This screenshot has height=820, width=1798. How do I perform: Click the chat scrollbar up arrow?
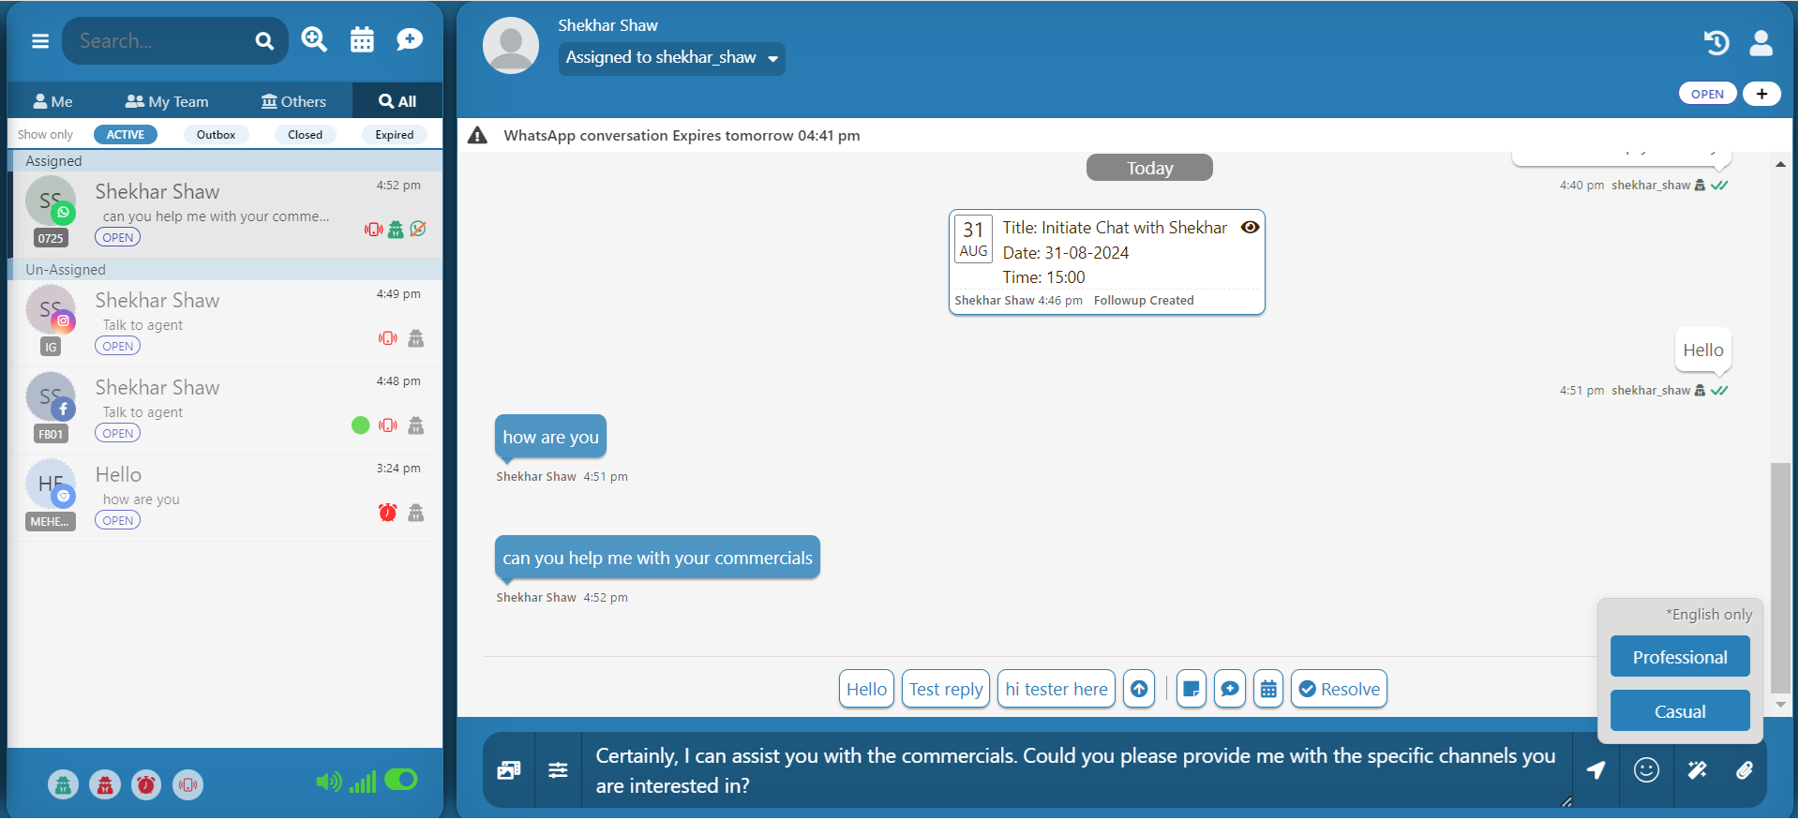1780,164
